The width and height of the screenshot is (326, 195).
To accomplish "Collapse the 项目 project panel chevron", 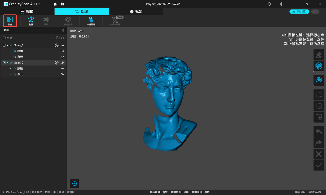I will pos(63,30).
